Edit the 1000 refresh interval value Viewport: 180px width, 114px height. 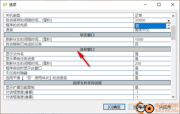pos(139,40)
